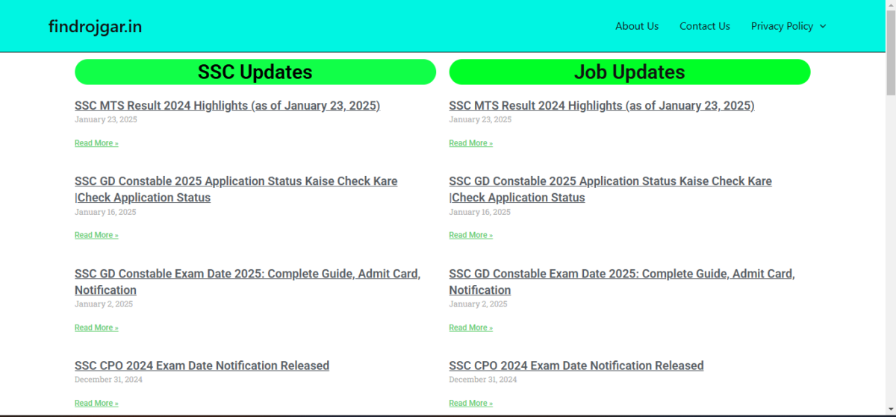Open the About Us menu item
This screenshot has width=896, height=417.
click(x=637, y=26)
